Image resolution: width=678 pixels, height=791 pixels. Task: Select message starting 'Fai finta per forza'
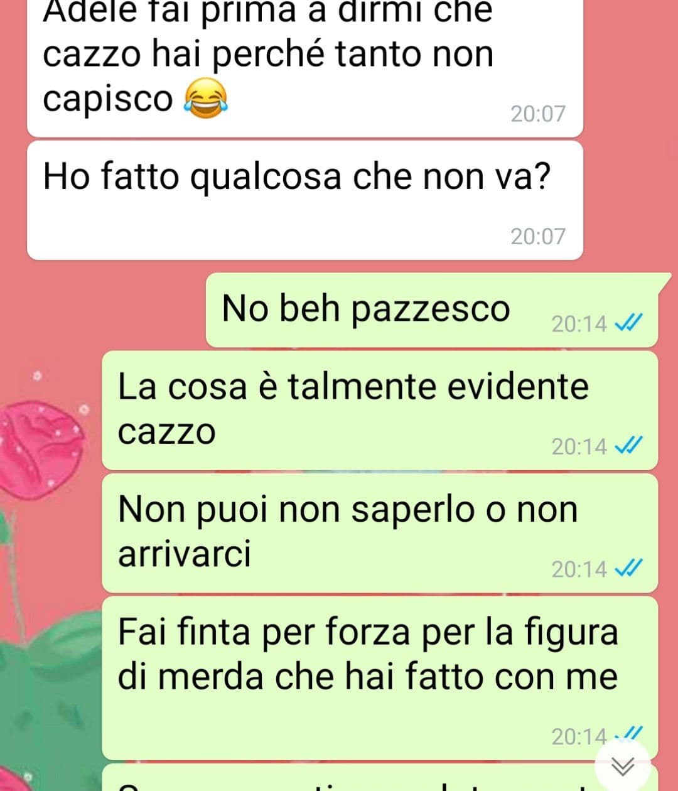[x=380, y=678]
